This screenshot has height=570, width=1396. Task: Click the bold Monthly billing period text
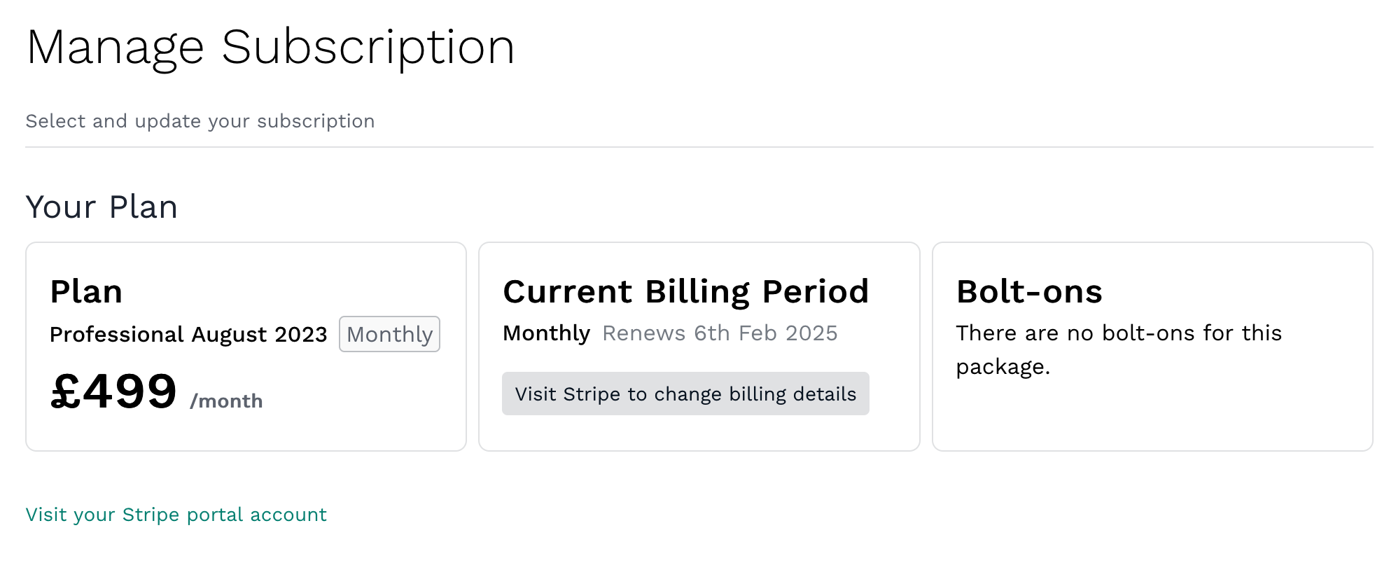546,333
